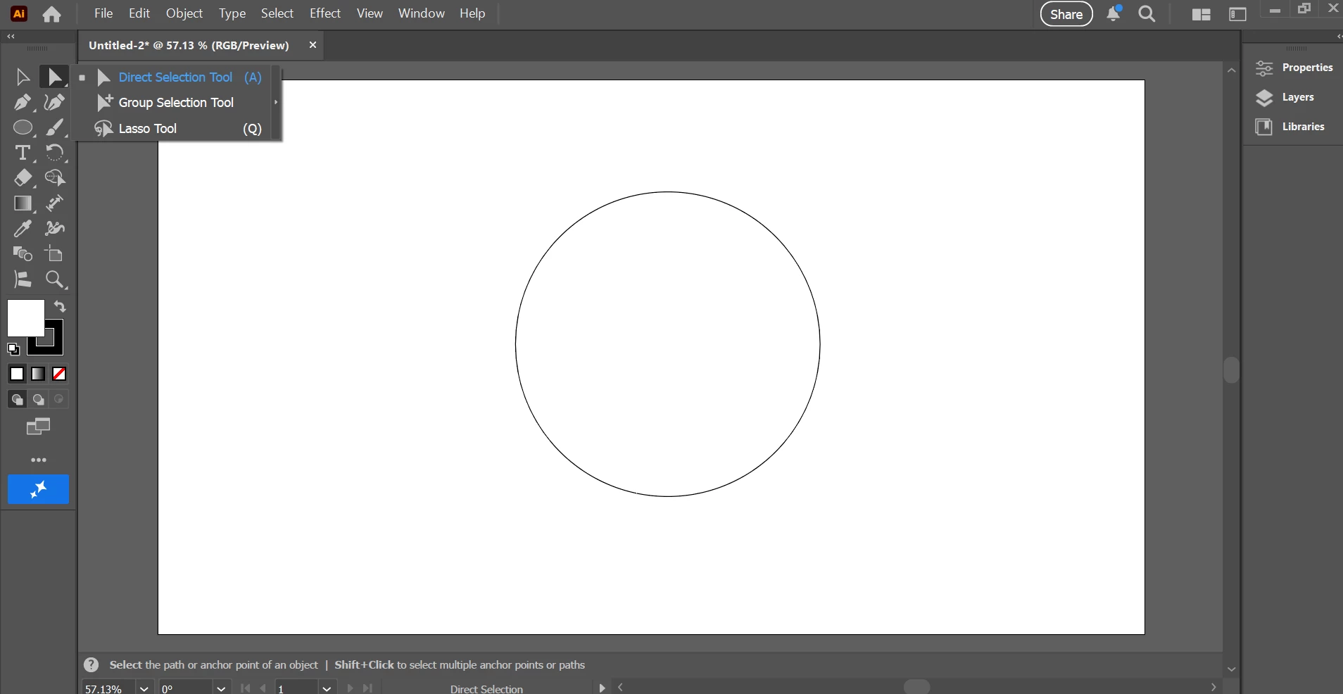The height and width of the screenshot is (694, 1343).
Task: Select the Ellipse tool
Action: (x=23, y=127)
